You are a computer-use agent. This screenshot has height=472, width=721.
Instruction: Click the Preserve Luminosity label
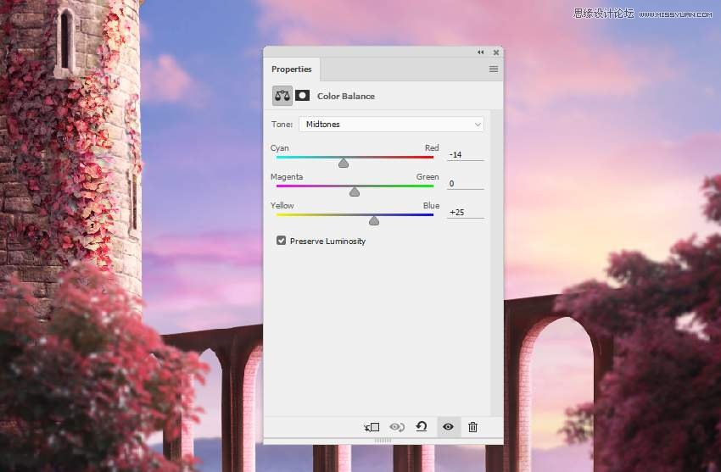point(328,241)
